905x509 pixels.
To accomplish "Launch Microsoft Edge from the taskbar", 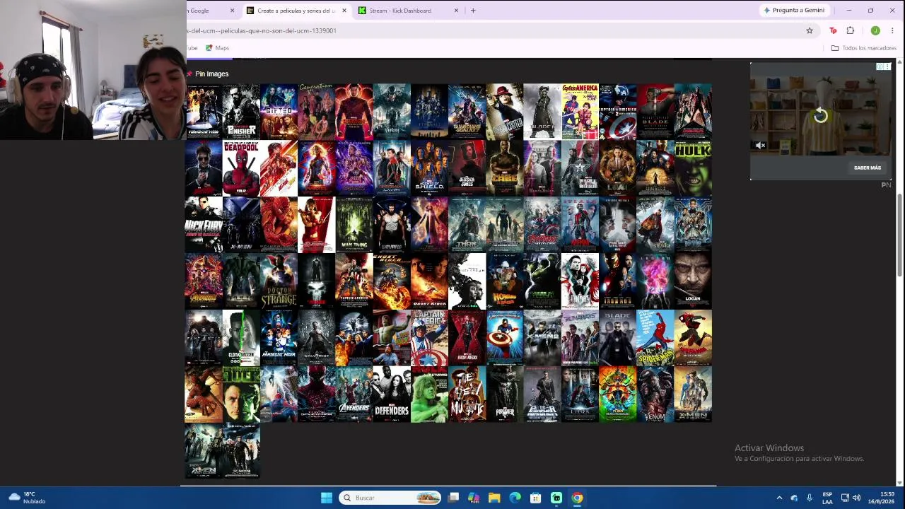I will click(515, 498).
